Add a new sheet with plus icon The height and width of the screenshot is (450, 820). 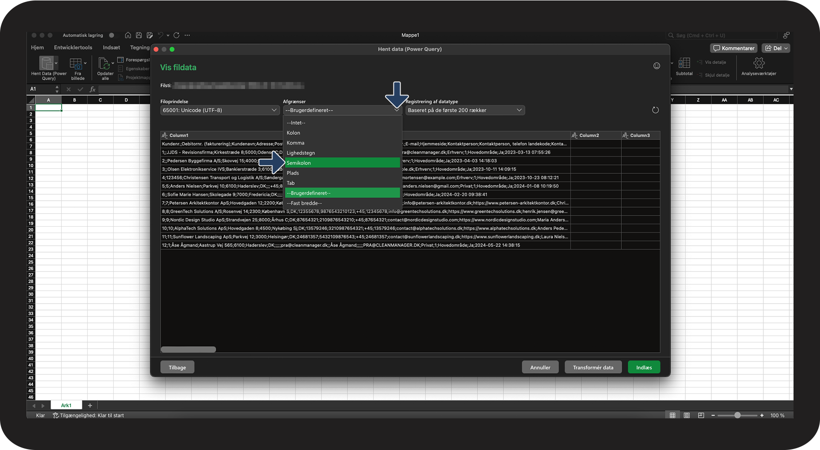click(x=90, y=406)
